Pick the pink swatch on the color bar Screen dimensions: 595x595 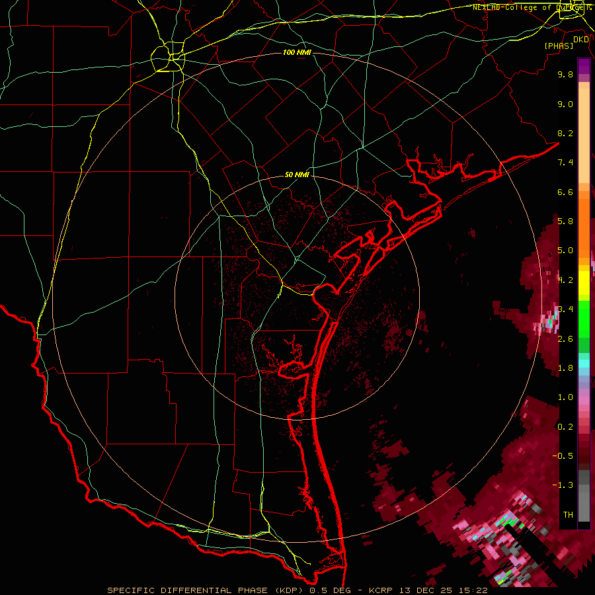pyautogui.click(x=584, y=401)
